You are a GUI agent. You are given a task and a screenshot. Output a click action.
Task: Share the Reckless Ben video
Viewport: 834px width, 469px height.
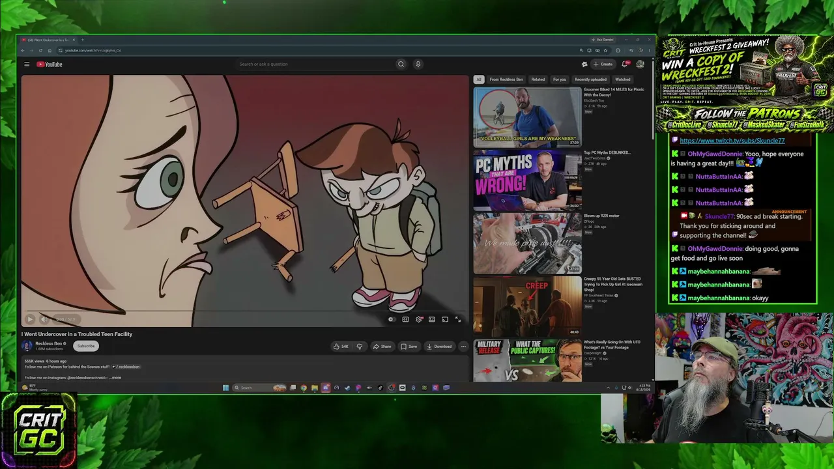tap(382, 347)
